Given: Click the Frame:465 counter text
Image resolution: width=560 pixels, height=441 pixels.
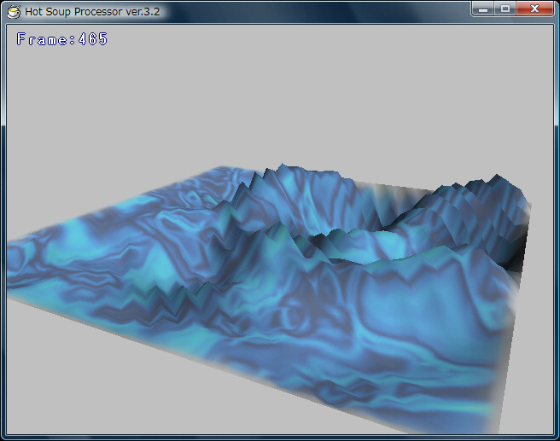Looking at the screenshot, I should pyautogui.click(x=61, y=39).
